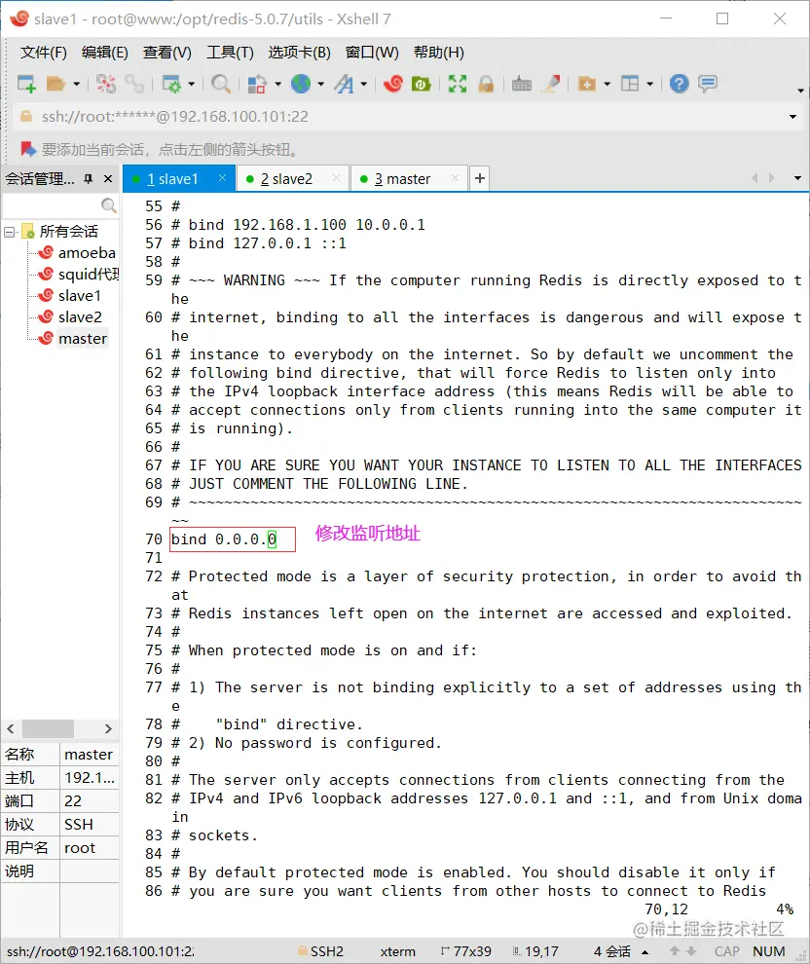Open the 编辑(E) menu

point(105,53)
